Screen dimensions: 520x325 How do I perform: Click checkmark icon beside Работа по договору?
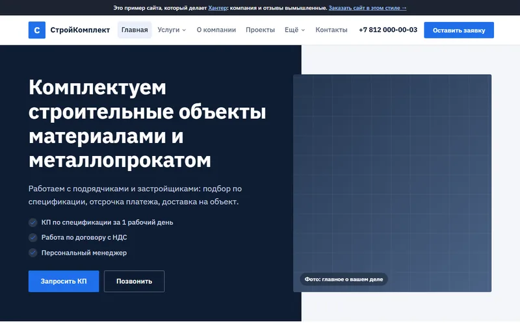point(32,237)
